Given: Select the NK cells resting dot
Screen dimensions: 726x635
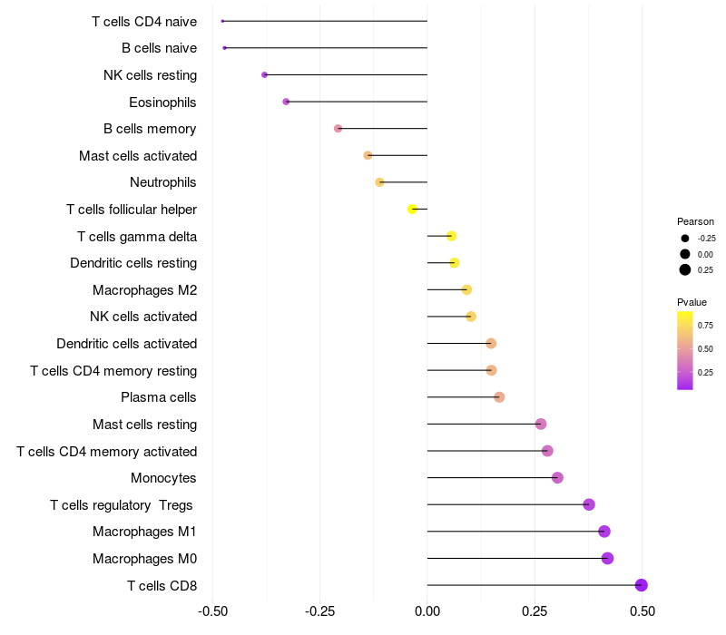Looking at the screenshot, I should [264, 74].
